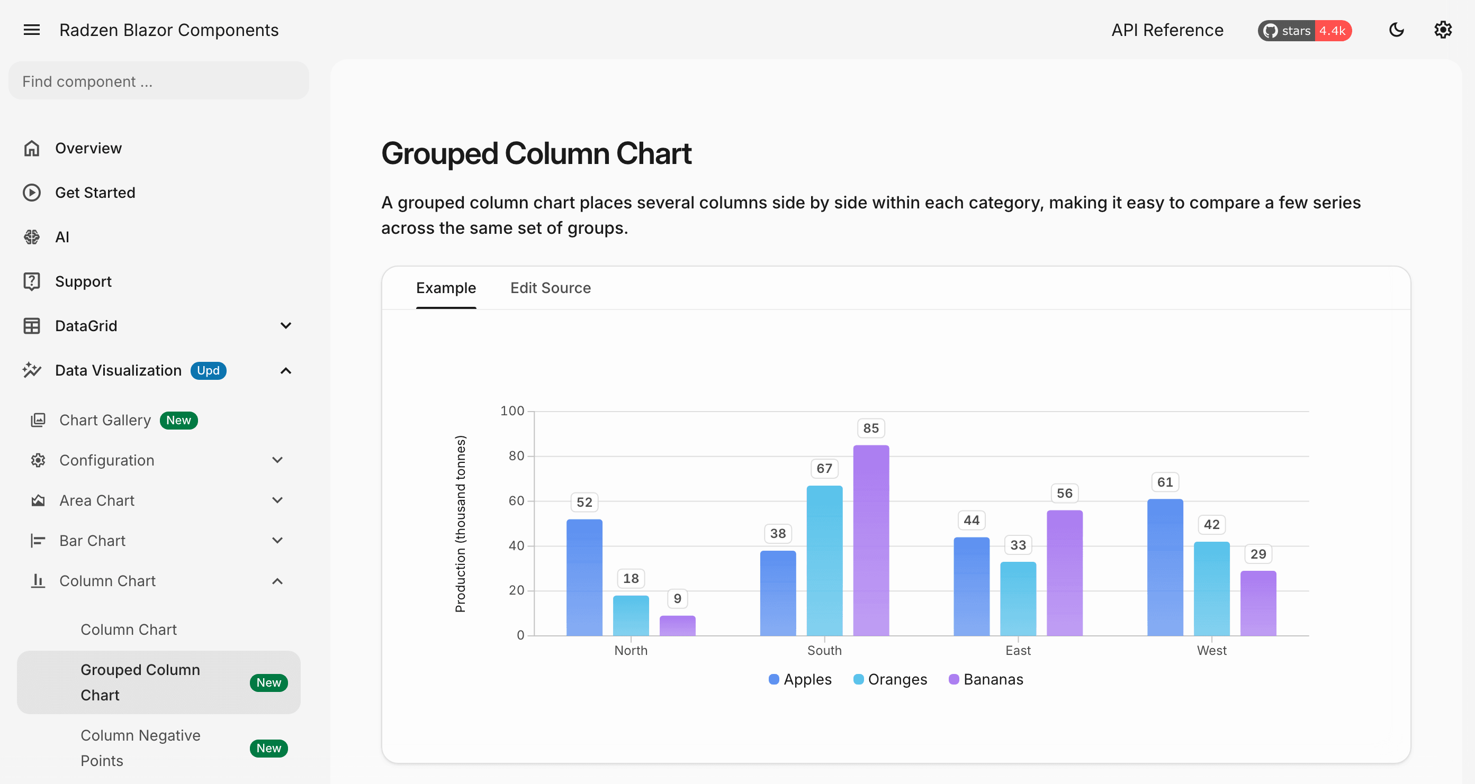Screen dimensions: 1475x784
Task: Expand the Area Chart submenu chevron
Action: [x=278, y=500]
